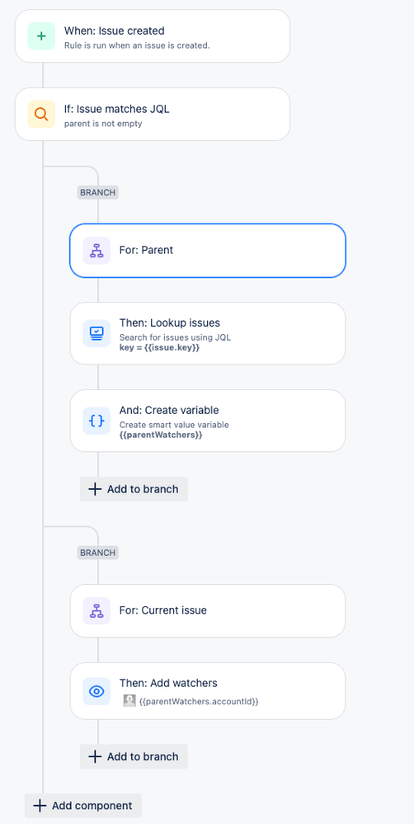Click the purple branch icon for Parent
414x824 pixels.
point(96,251)
